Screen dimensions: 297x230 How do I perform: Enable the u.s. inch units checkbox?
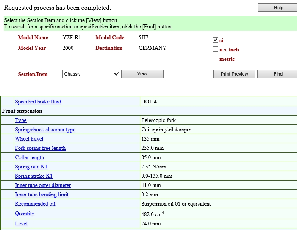[215, 49]
